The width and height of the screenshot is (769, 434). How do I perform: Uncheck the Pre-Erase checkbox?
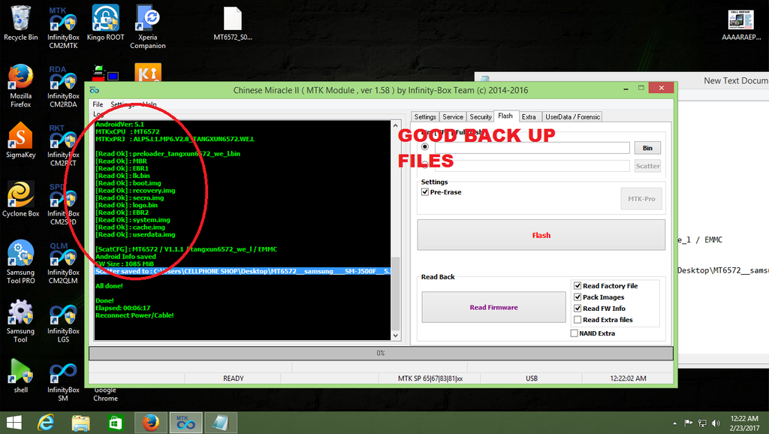[x=425, y=192]
